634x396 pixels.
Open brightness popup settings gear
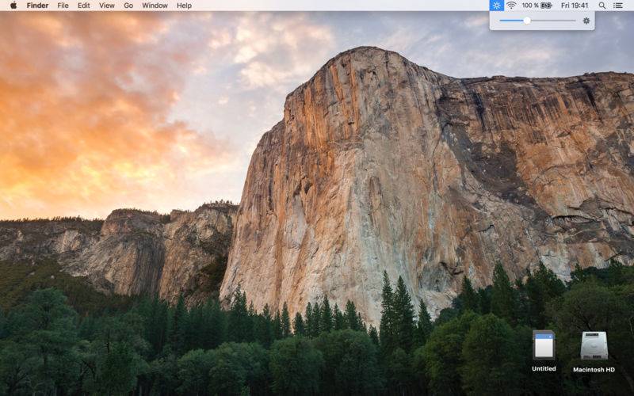pos(586,21)
